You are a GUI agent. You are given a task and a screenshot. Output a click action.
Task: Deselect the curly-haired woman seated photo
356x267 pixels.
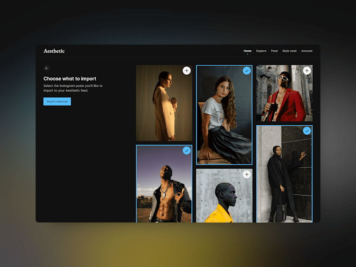click(x=247, y=71)
